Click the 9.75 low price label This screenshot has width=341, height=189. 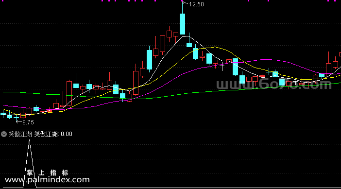pyautogui.click(x=28, y=122)
